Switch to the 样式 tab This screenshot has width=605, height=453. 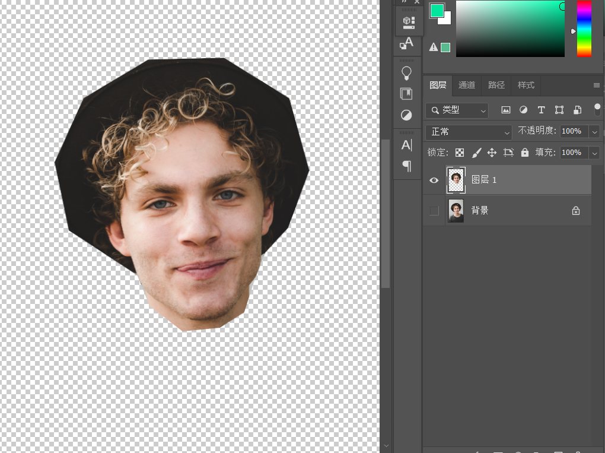(526, 85)
